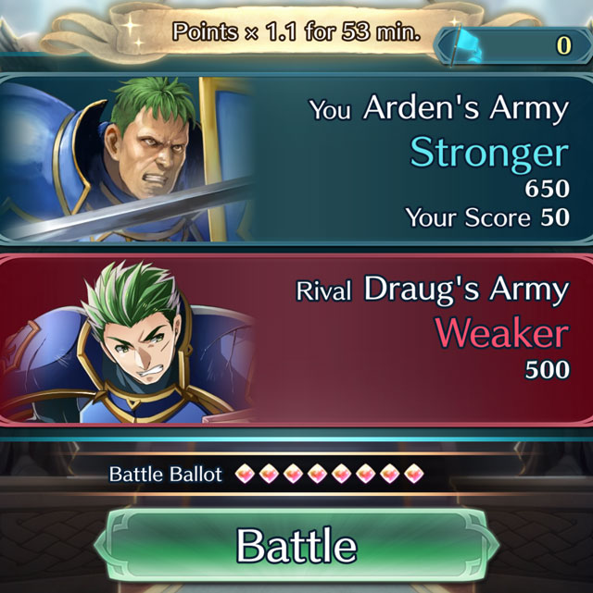Click the third Battle Ballot heart icon
This screenshot has height=593, width=593.
[x=293, y=474]
